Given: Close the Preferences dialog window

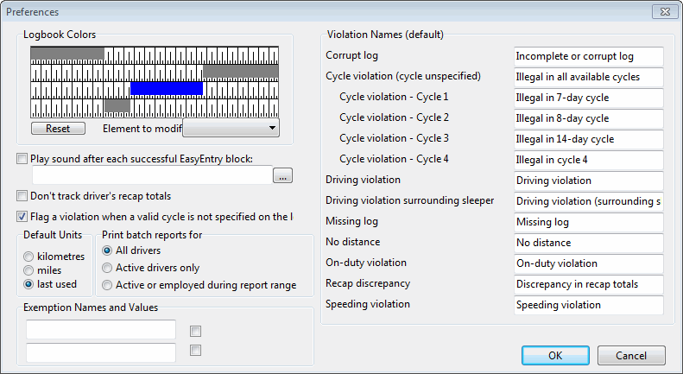Looking at the screenshot, I should click(662, 12).
